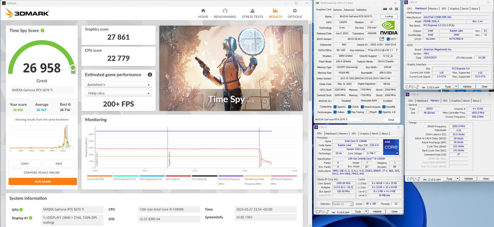Viewport: 494px width, 227px height.
Task: Select the Results section icon
Action: point(275,11)
